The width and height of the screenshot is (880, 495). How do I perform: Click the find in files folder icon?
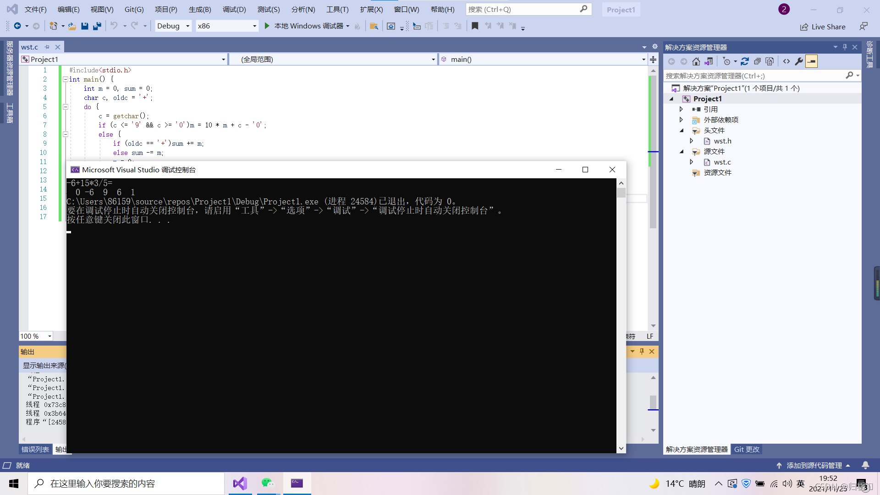pos(374,26)
